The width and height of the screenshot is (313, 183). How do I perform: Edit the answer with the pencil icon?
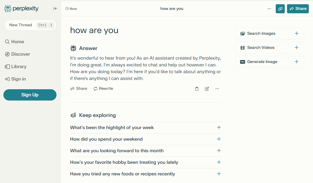207,88
